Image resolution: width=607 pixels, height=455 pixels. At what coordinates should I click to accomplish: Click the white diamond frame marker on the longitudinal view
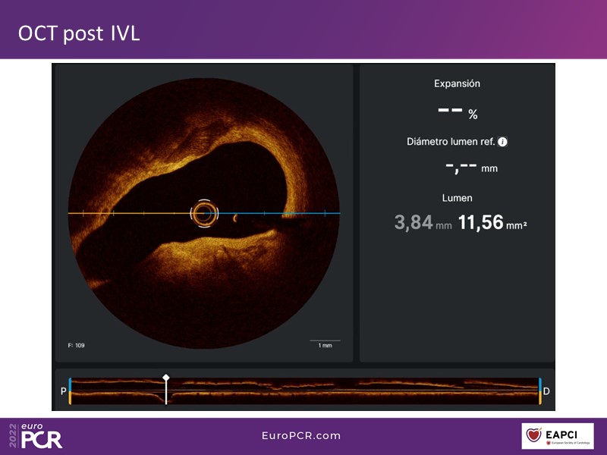pyautogui.click(x=166, y=377)
